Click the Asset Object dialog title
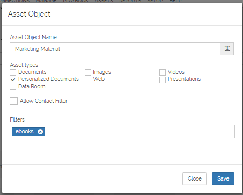The width and height of the screenshot is (243, 195). click(x=29, y=14)
